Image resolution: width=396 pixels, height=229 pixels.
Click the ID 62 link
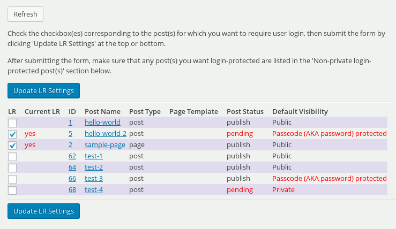pyautogui.click(x=72, y=156)
